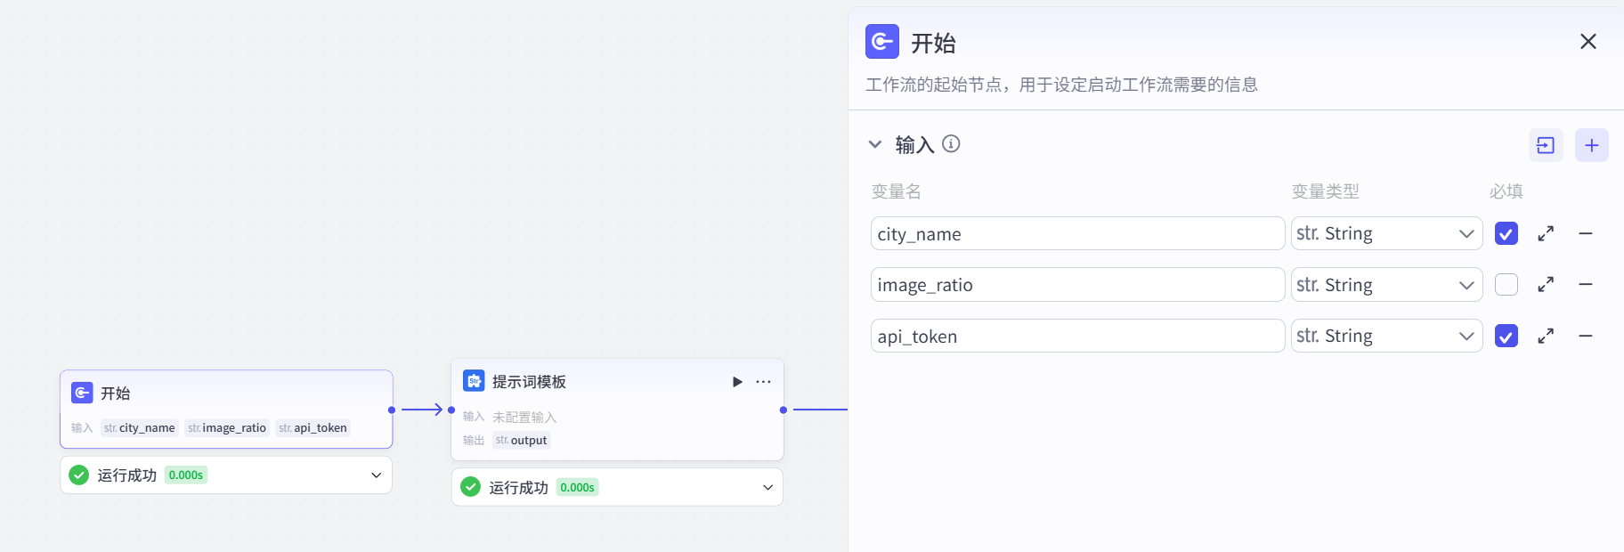Click 0.000s time badge under 提示词模板 node

tap(578, 487)
